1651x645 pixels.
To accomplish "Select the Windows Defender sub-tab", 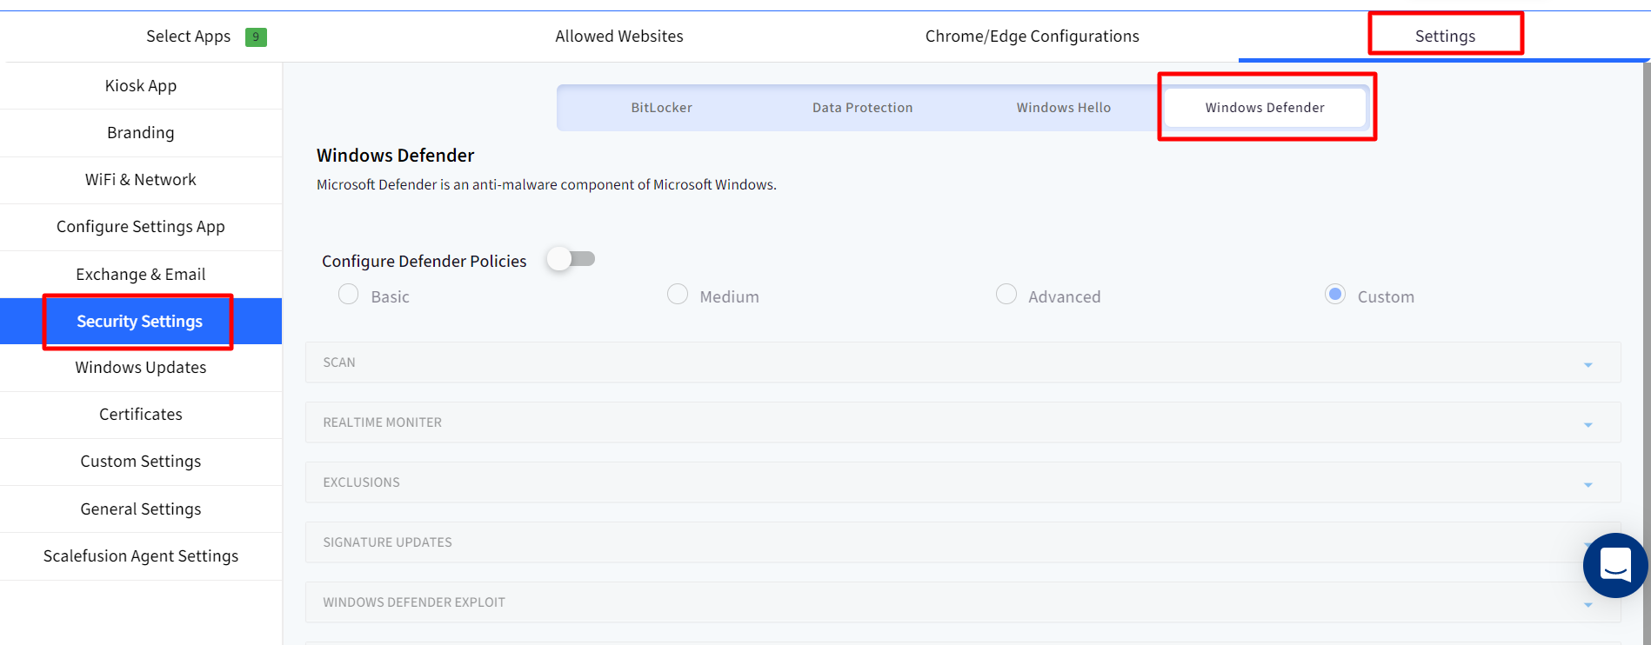I will click(x=1265, y=108).
